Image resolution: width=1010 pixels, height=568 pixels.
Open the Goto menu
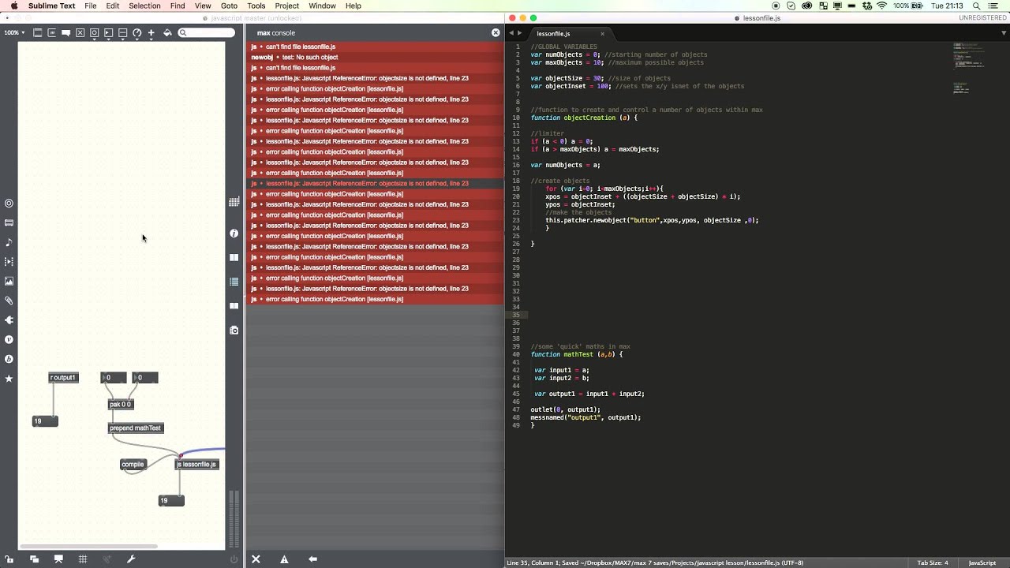coord(229,6)
